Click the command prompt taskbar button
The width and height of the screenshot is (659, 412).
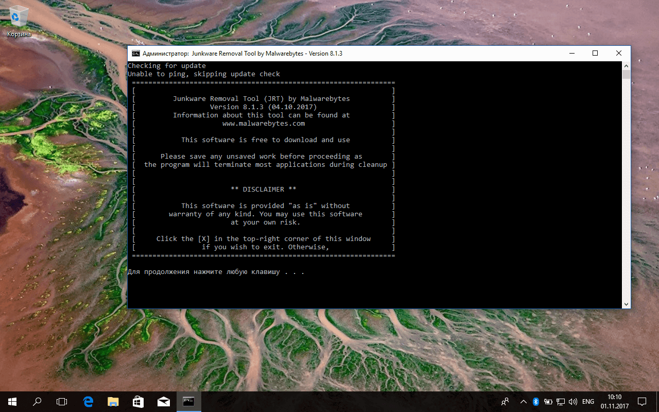tap(189, 402)
